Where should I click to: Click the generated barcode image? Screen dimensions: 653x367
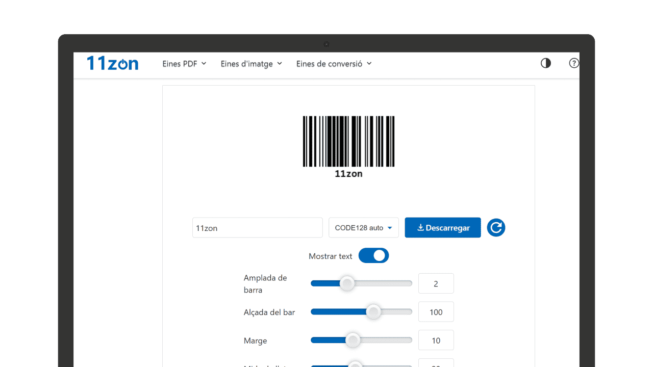tap(348, 147)
